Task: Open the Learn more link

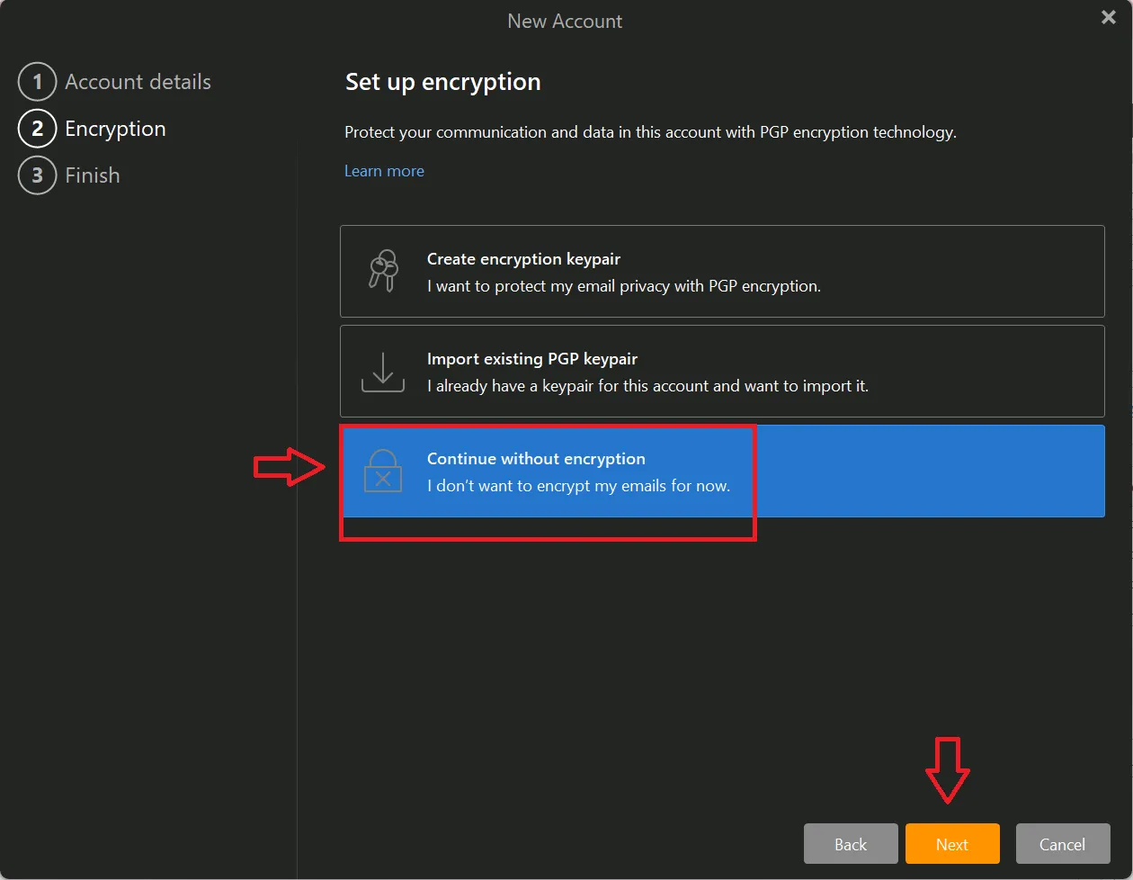Action: 384,171
